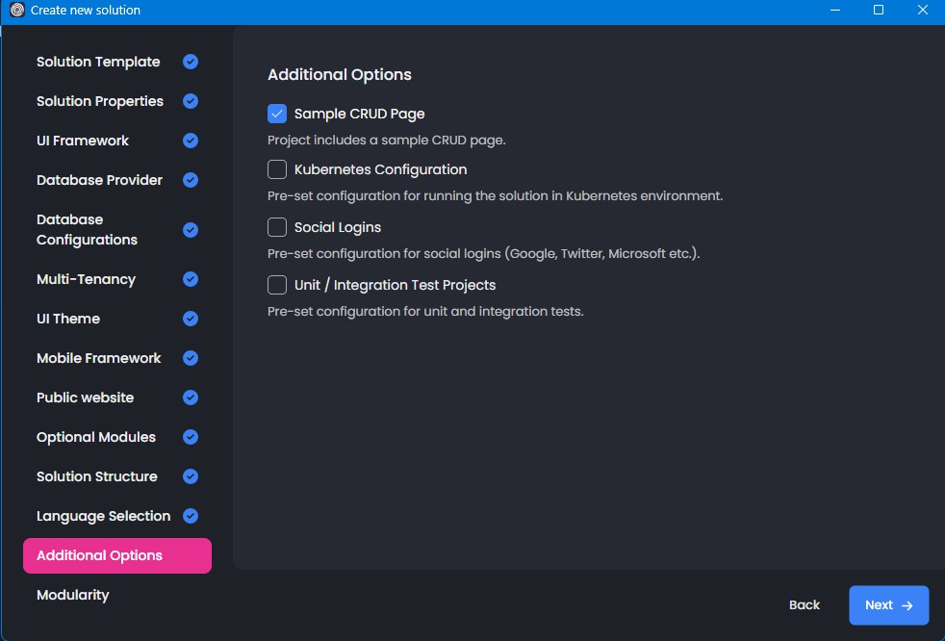
Task: Click the checkmark icon beside Solution Template
Action: 191,62
